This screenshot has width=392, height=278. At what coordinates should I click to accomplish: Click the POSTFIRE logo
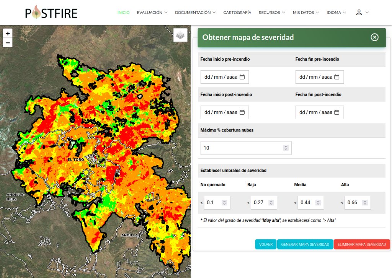coord(51,13)
